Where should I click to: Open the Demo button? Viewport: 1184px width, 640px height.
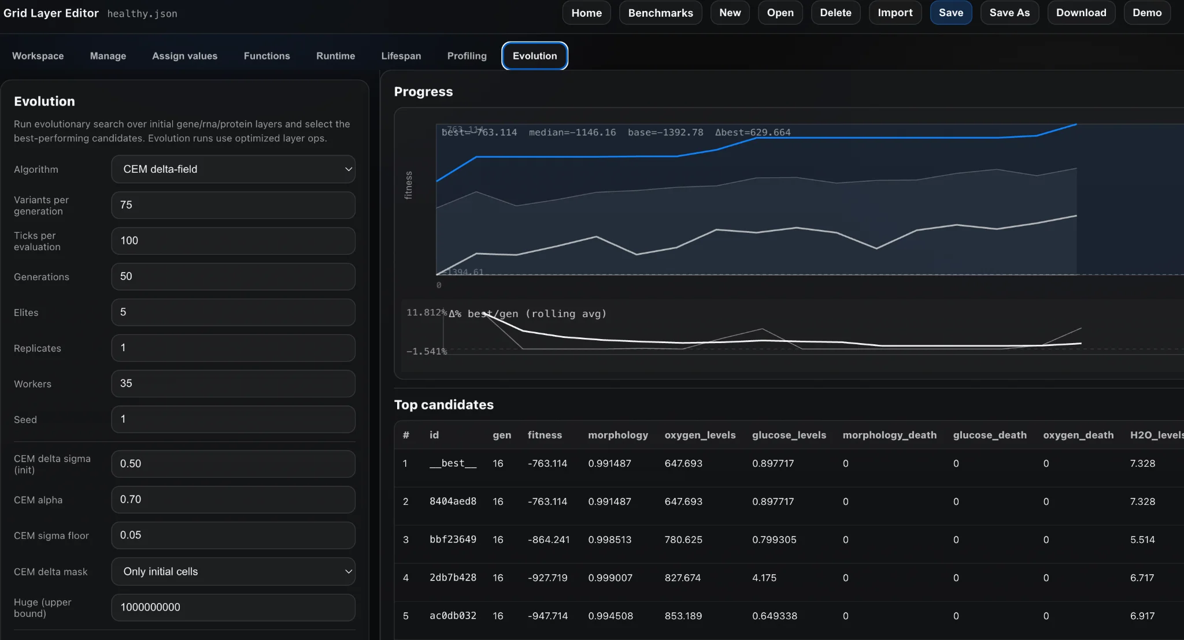click(1146, 13)
